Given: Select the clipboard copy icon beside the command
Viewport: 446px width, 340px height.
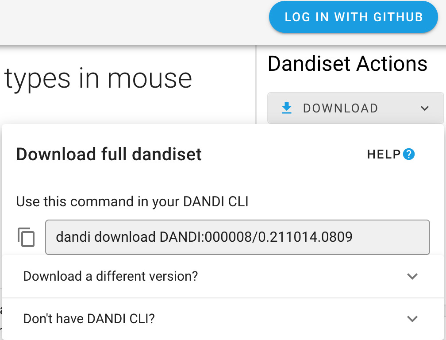Looking at the screenshot, I should 25,237.
